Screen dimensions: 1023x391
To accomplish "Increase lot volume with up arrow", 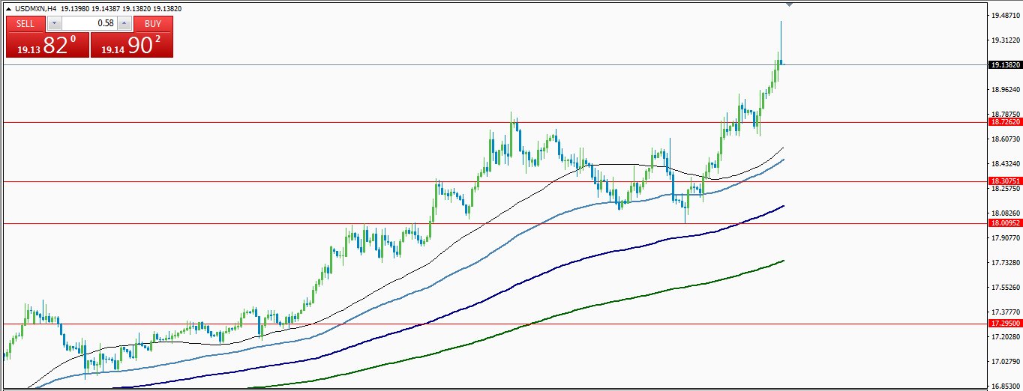I will point(124,23).
